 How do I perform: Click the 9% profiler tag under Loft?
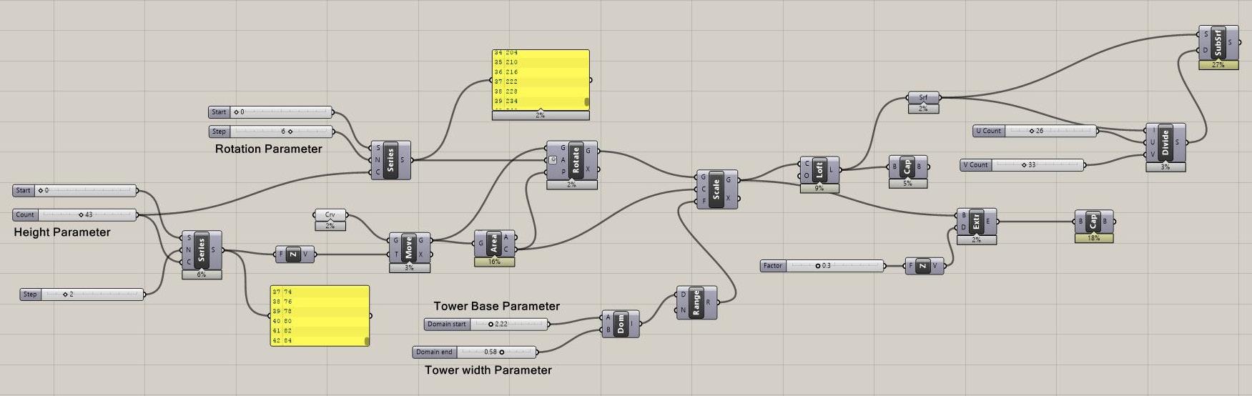pyautogui.click(x=819, y=188)
